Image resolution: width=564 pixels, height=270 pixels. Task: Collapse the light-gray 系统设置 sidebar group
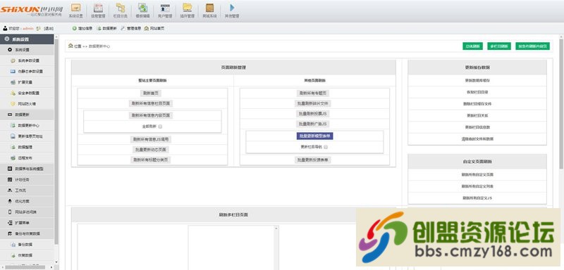[27, 50]
